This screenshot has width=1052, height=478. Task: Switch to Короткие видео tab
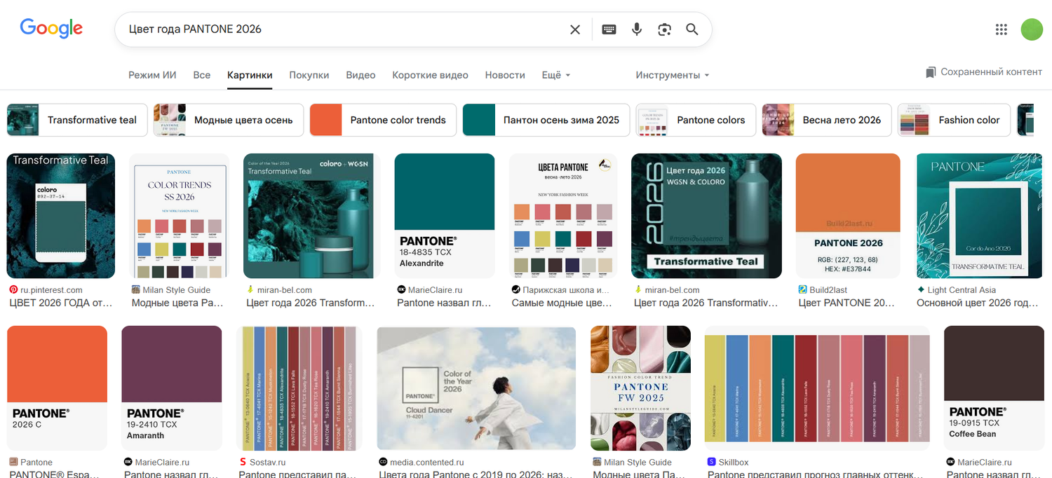(430, 75)
